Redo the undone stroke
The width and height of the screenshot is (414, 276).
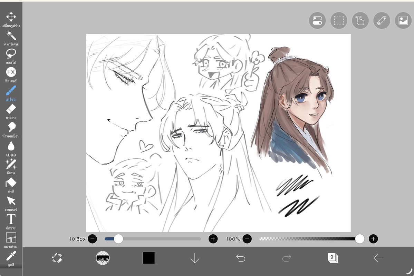[x=287, y=258]
